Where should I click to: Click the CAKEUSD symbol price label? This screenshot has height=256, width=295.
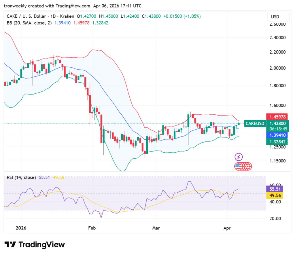click(255, 124)
